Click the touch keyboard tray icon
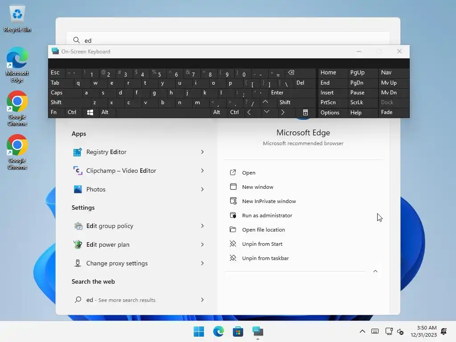 [x=375, y=331]
